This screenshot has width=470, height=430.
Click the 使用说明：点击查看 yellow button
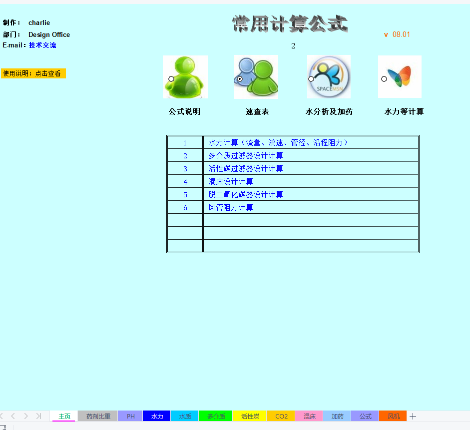33,73
